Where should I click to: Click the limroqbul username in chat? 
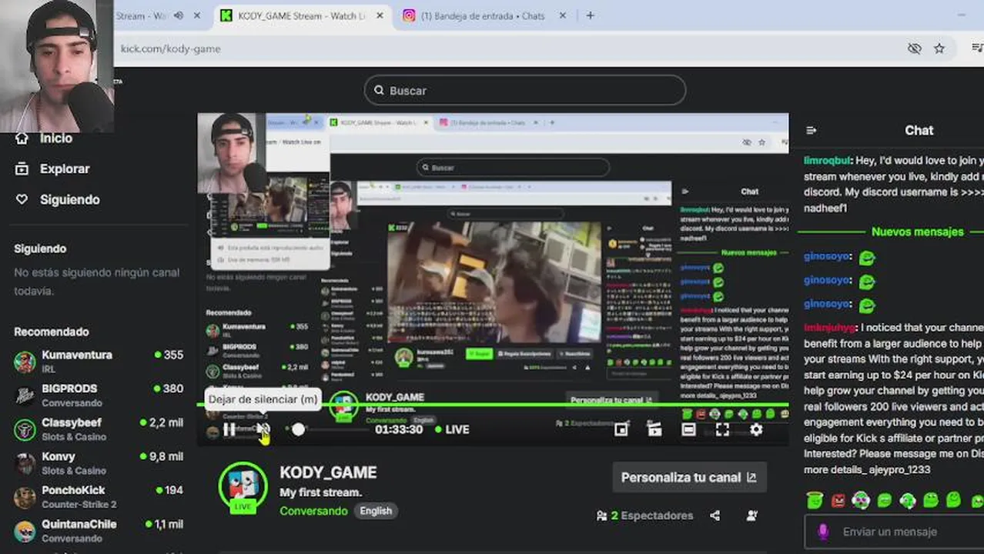click(x=827, y=161)
